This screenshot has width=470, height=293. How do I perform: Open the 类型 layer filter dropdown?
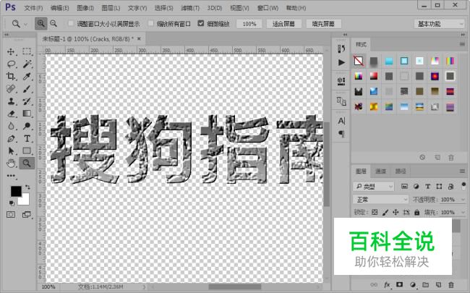pos(373,187)
